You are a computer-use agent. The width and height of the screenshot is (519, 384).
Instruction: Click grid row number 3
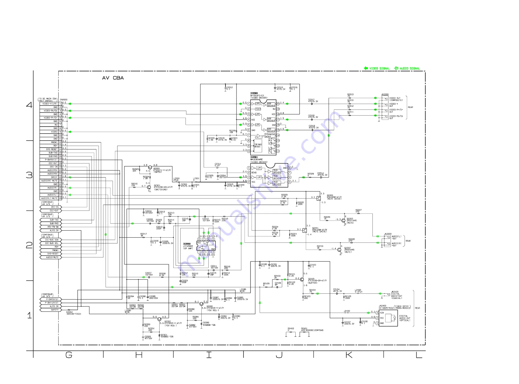pos(29,175)
